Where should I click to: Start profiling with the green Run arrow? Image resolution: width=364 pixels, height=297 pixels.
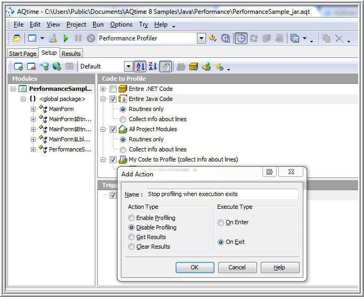click(x=66, y=38)
